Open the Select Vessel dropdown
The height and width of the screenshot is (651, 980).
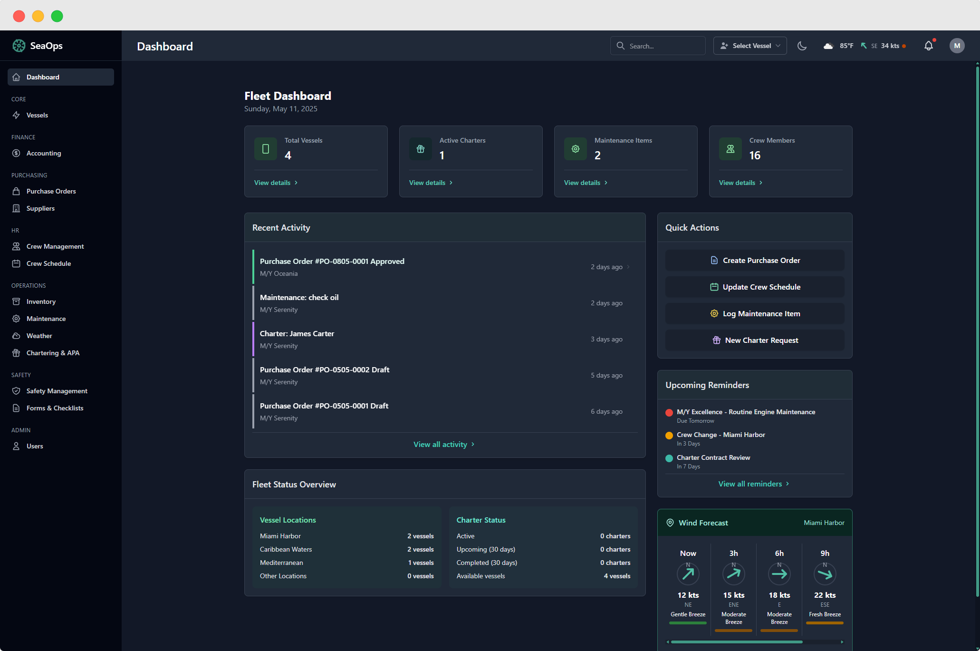pyautogui.click(x=749, y=46)
